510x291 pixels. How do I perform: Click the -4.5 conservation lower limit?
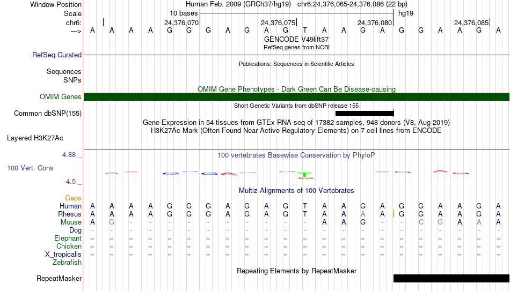[x=70, y=182]
